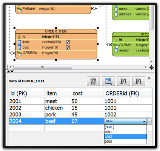
Task: Click the cost cell with value 50
Action: pos(88,101)
